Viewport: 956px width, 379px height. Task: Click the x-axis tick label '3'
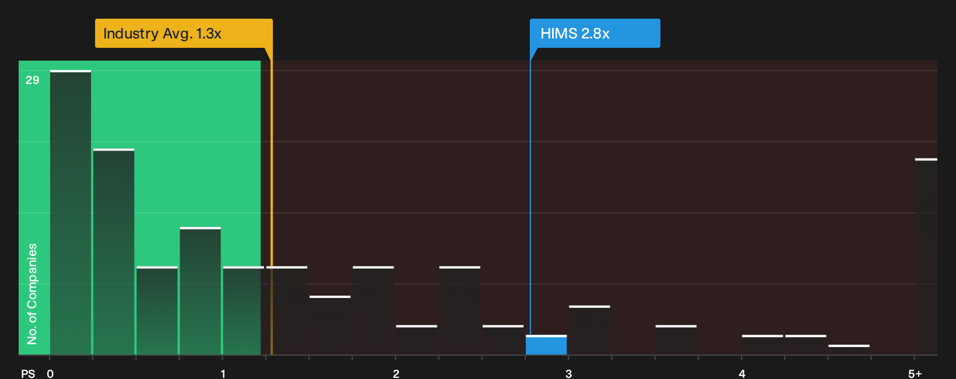tap(568, 373)
